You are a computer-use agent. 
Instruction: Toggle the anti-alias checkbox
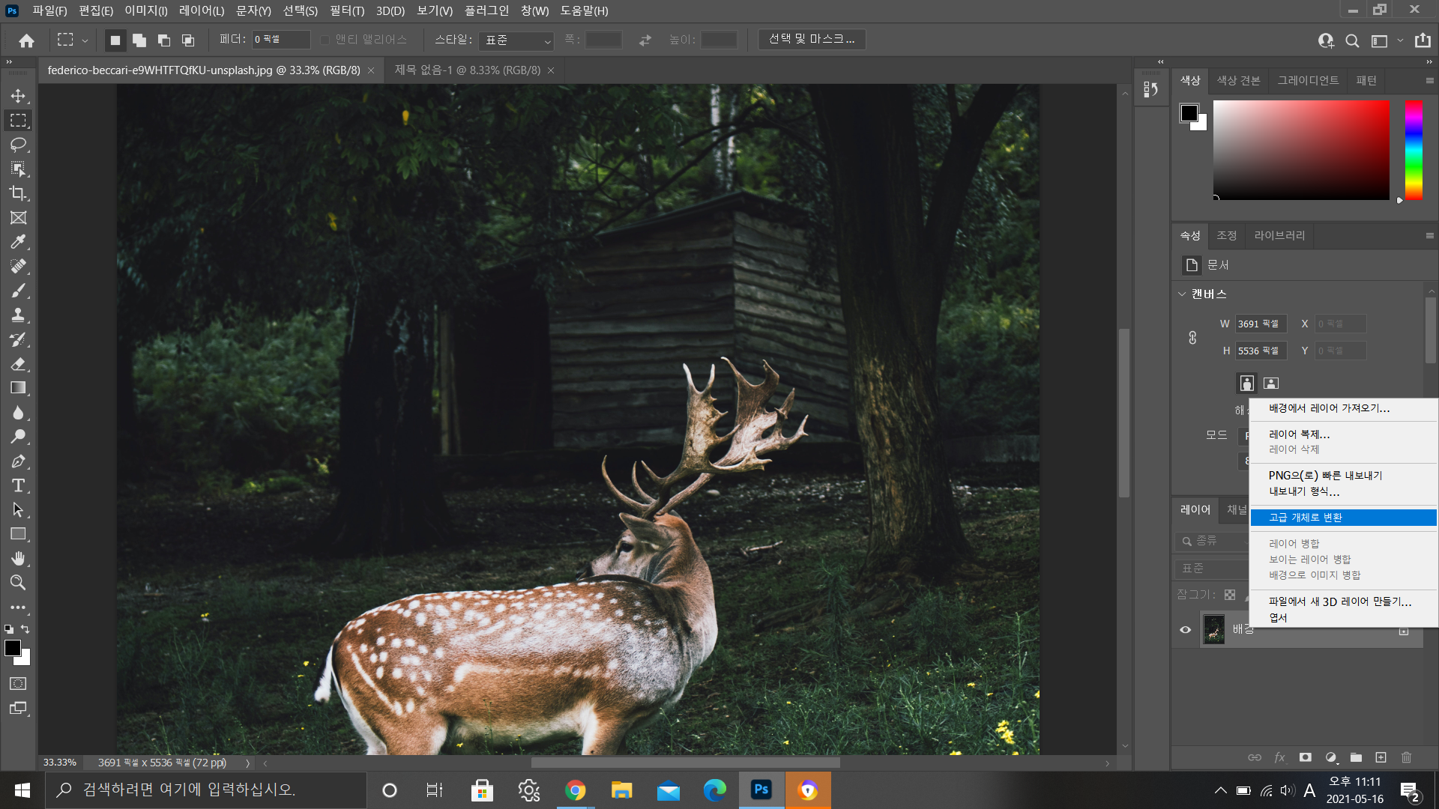(x=325, y=40)
